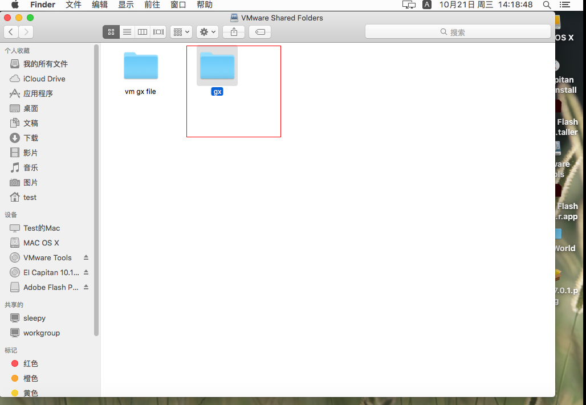Open 图片 in sidebar

click(23, 183)
